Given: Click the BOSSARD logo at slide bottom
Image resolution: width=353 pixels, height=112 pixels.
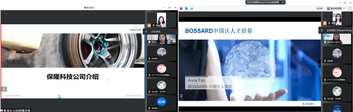Looking at the screenshot, I should [x=308, y=104].
